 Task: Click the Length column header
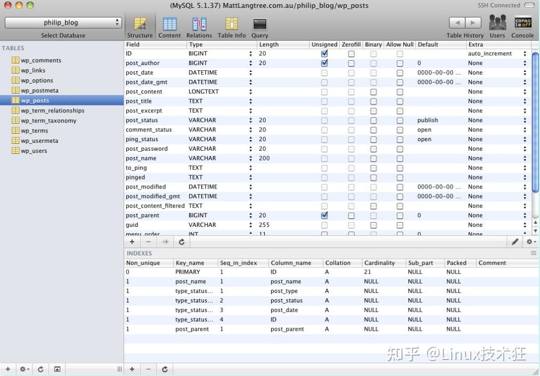[283, 44]
